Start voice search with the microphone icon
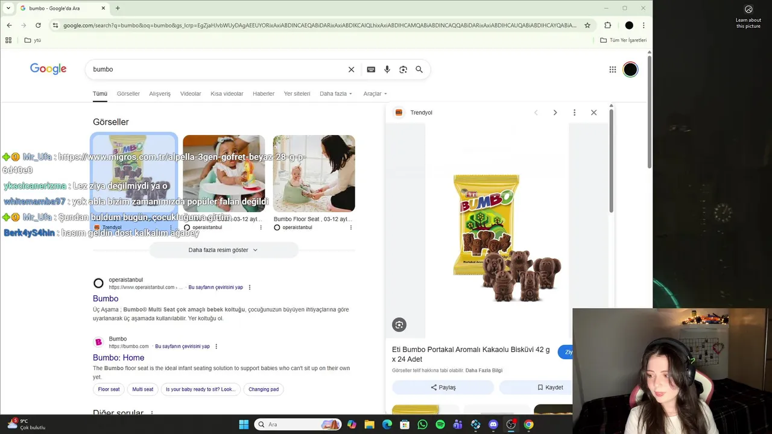Screen dimensions: 772x434 tap(387, 69)
